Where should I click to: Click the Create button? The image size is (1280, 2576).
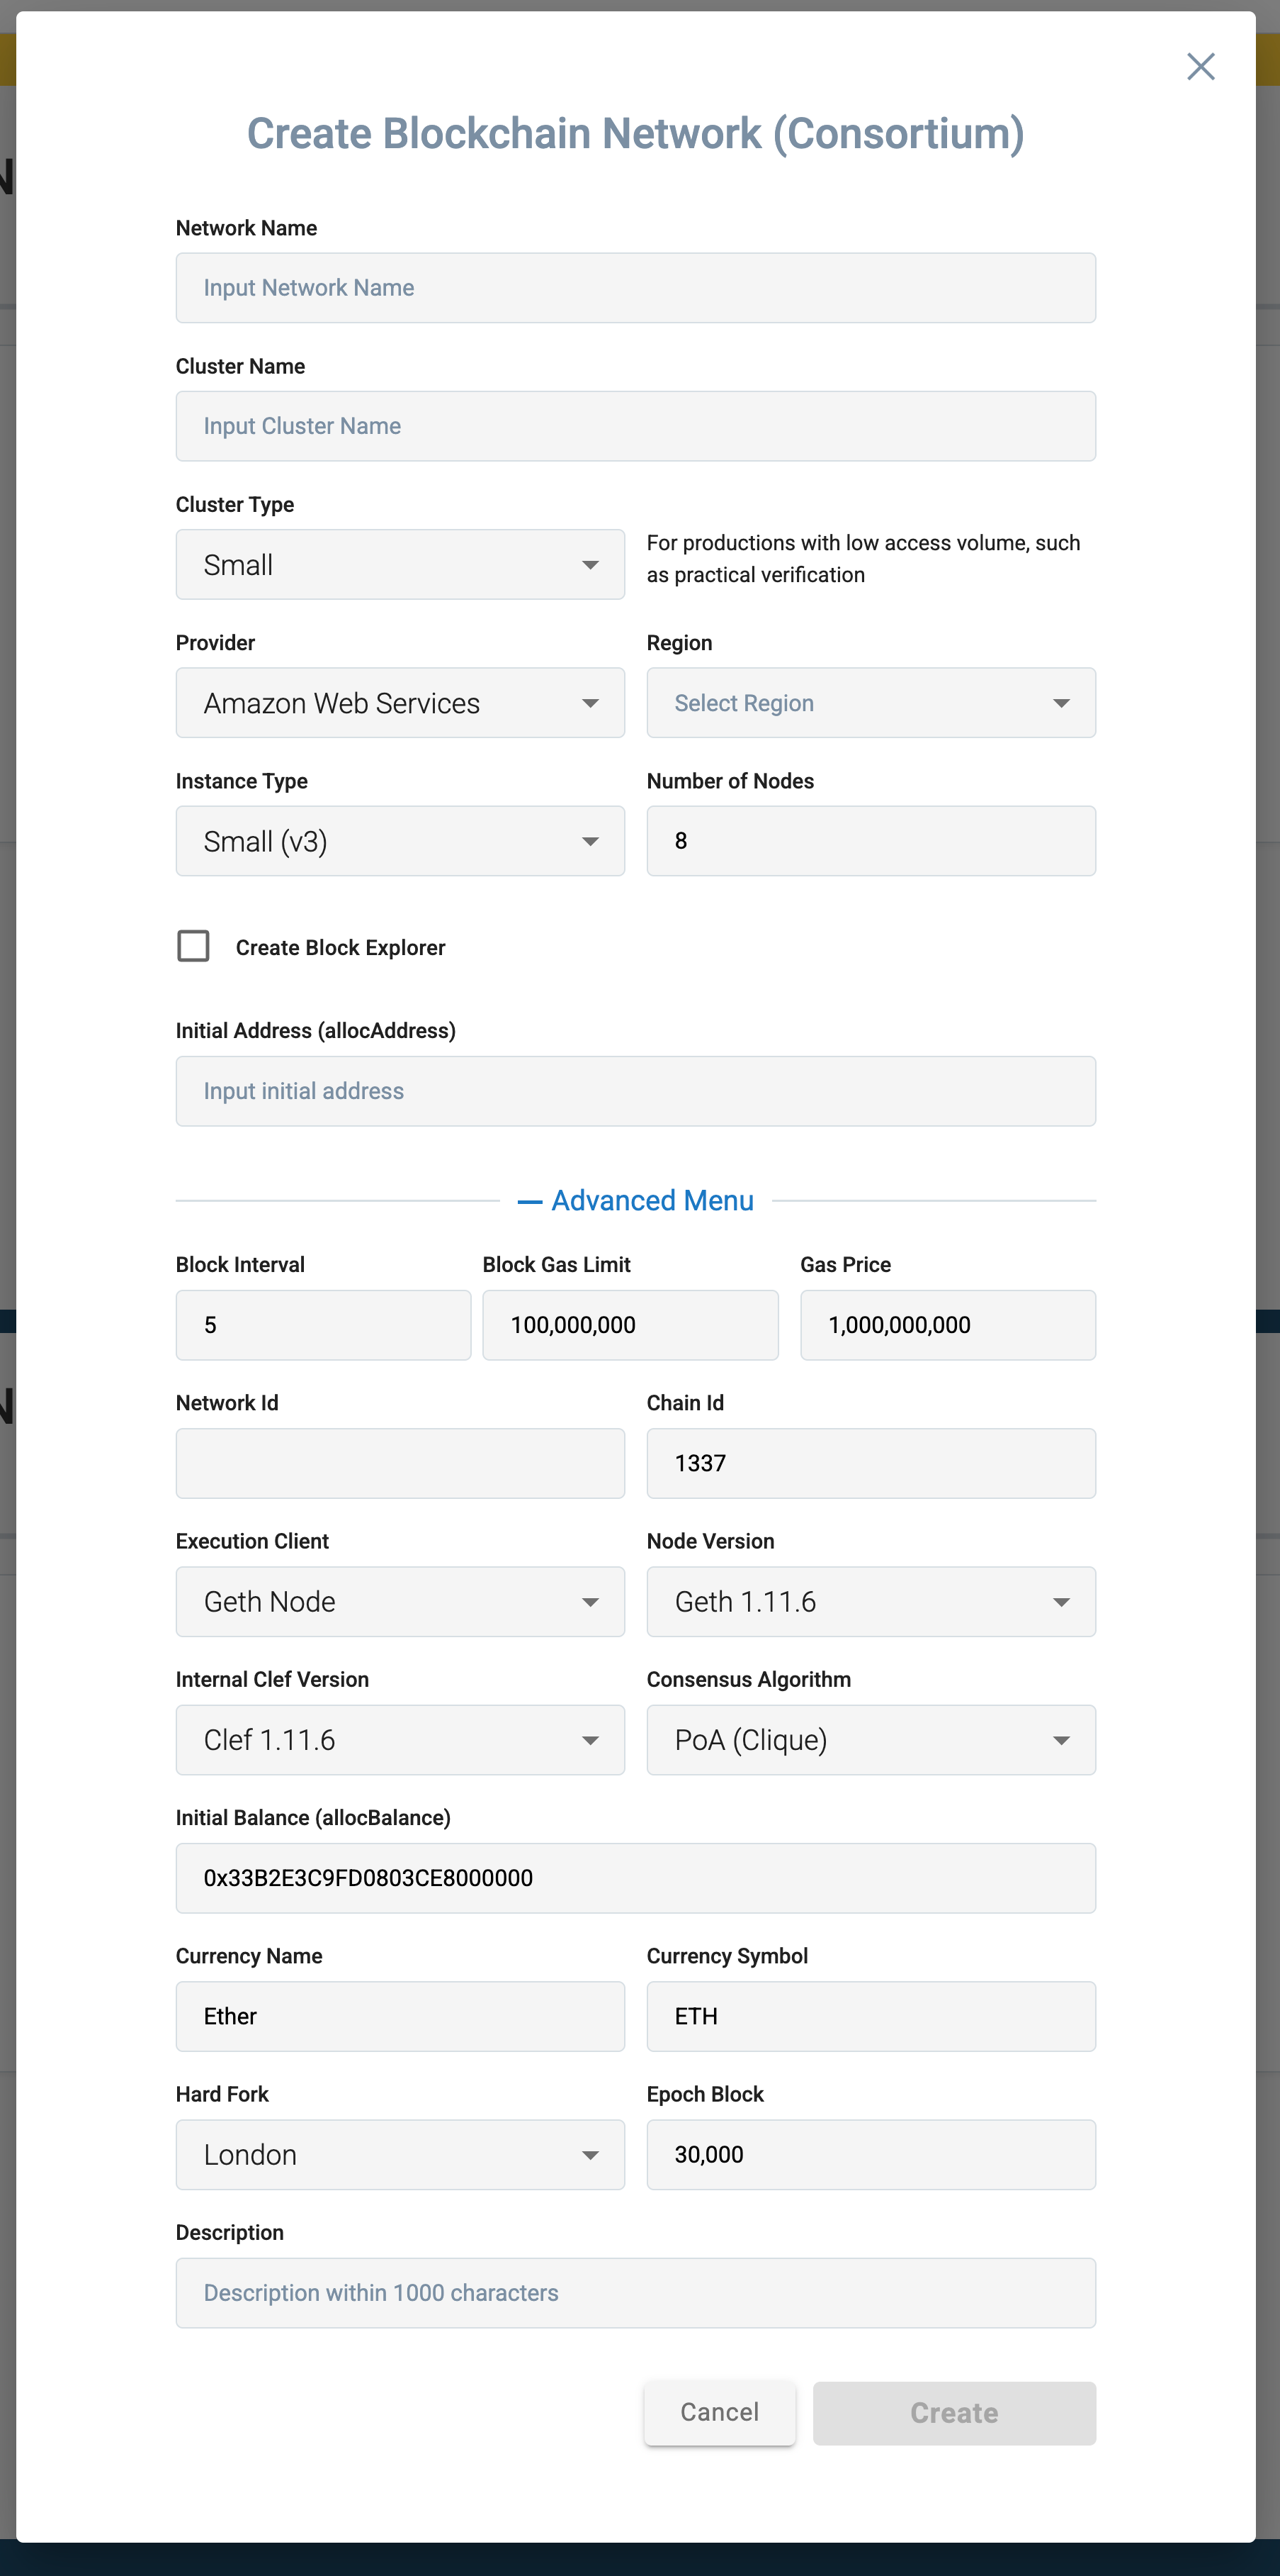(954, 2413)
